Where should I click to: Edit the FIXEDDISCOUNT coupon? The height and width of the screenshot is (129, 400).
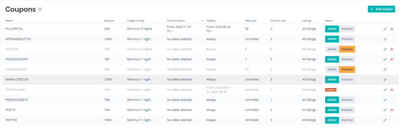tap(385, 59)
